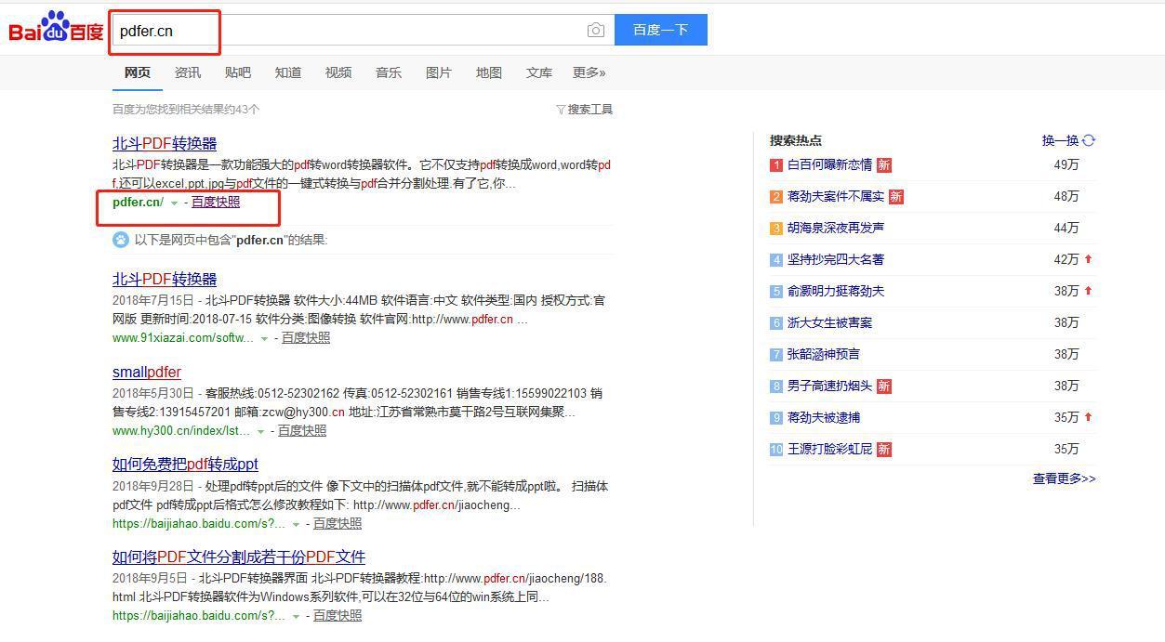
Task: Click the Baidu logo
Action: tap(56, 30)
